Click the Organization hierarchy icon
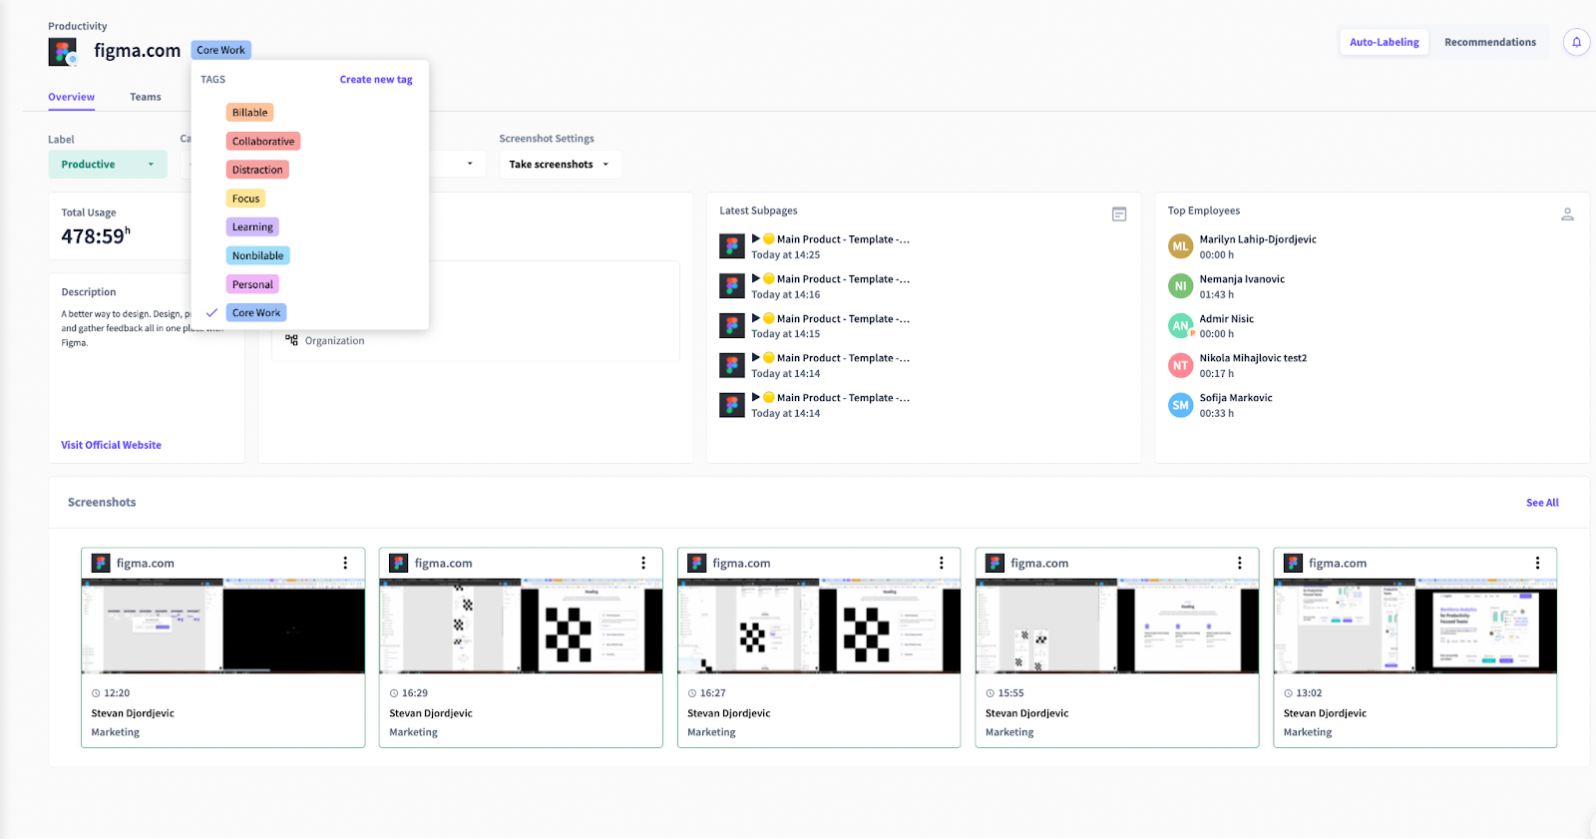This screenshot has height=840, width=1596. click(291, 340)
